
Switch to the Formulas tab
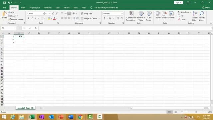(x=48, y=8)
